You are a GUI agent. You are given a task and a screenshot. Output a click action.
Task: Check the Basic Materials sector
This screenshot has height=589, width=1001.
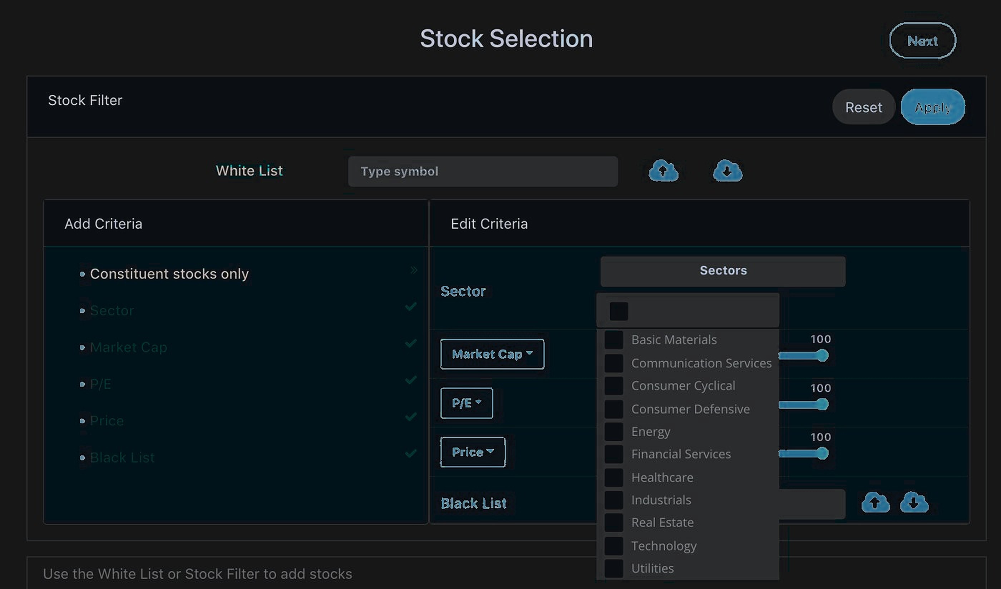click(614, 340)
